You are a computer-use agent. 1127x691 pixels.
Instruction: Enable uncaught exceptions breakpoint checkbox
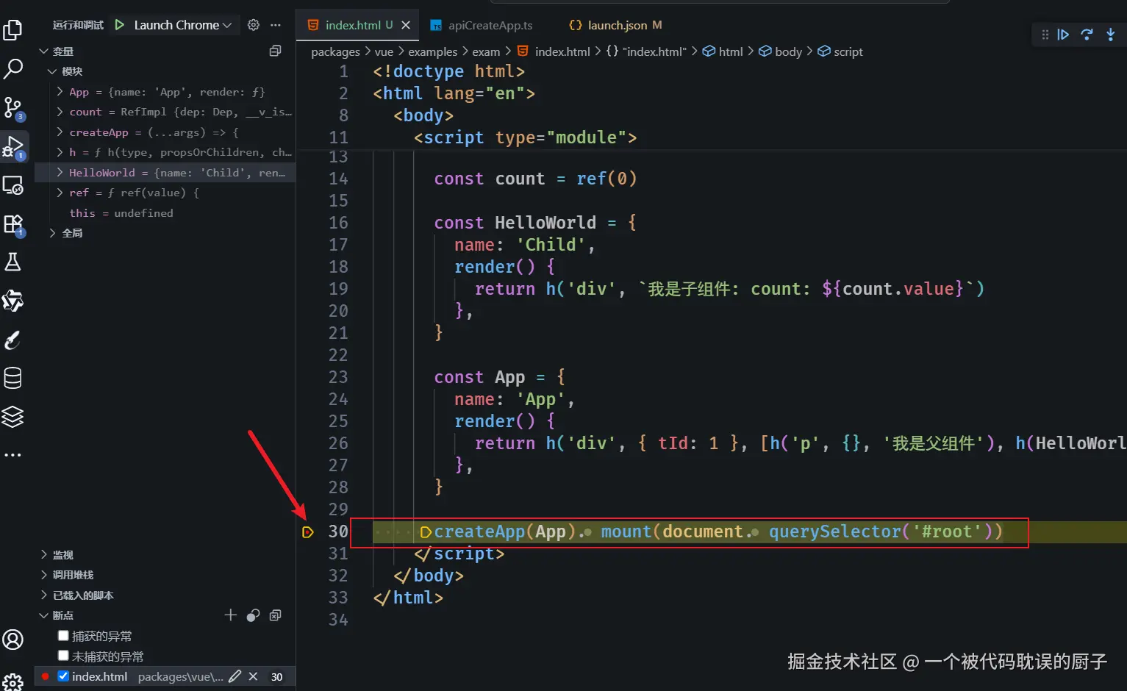pos(63,656)
